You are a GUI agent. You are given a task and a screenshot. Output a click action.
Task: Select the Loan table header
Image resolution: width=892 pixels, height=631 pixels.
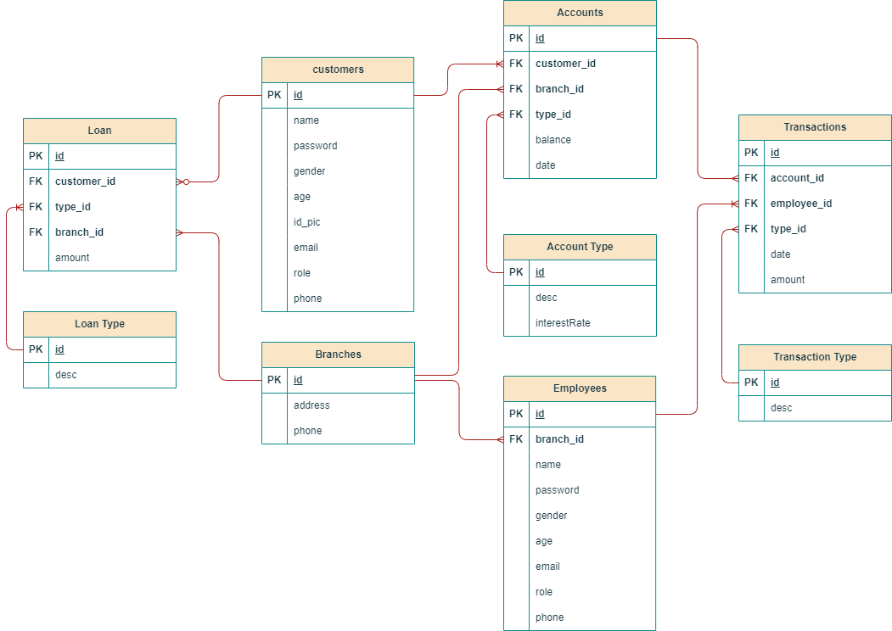(99, 131)
